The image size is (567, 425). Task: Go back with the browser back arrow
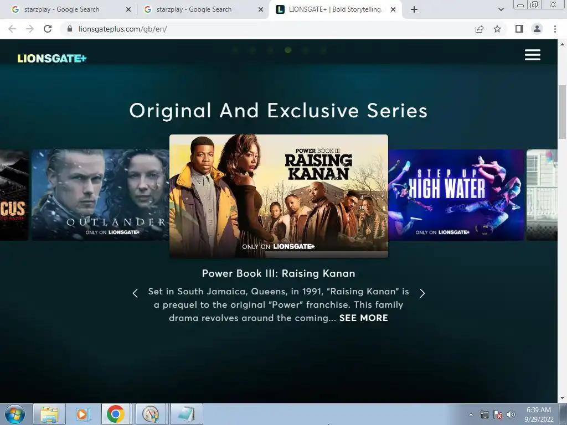pyautogui.click(x=12, y=29)
